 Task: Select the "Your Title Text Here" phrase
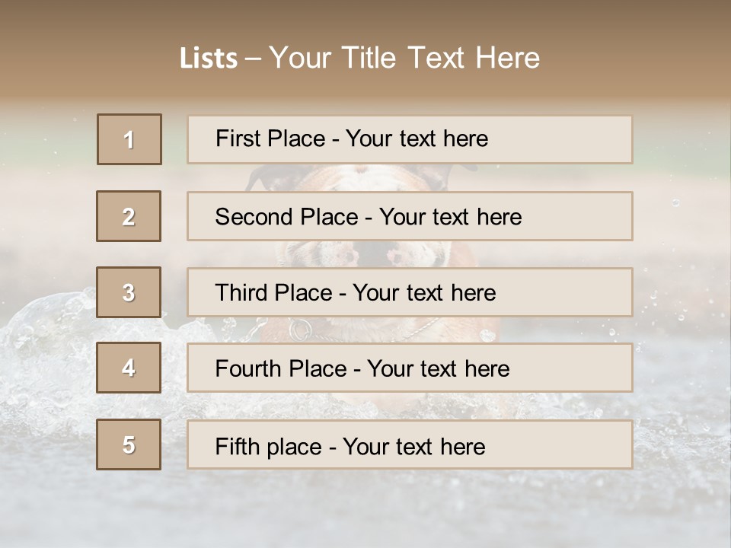click(404, 58)
